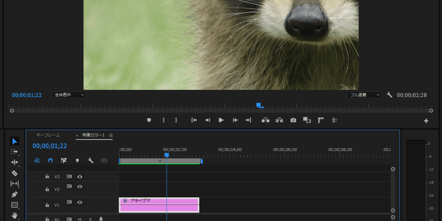Click right handle of Program monitor zoom bar
This screenshot has width=442, height=221.
[x=431, y=110]
